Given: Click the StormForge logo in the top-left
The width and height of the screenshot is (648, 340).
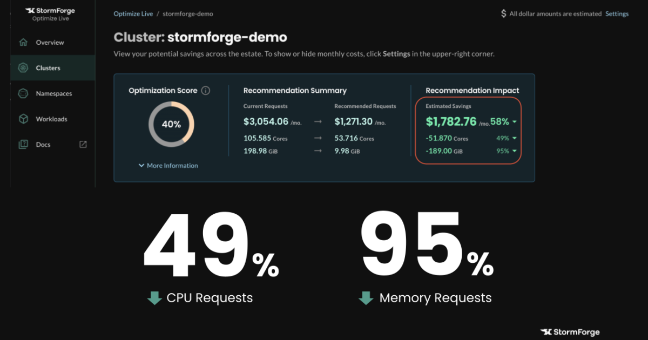Looking at the screenshot, I should pyautogui.click(x=50, y=11).
